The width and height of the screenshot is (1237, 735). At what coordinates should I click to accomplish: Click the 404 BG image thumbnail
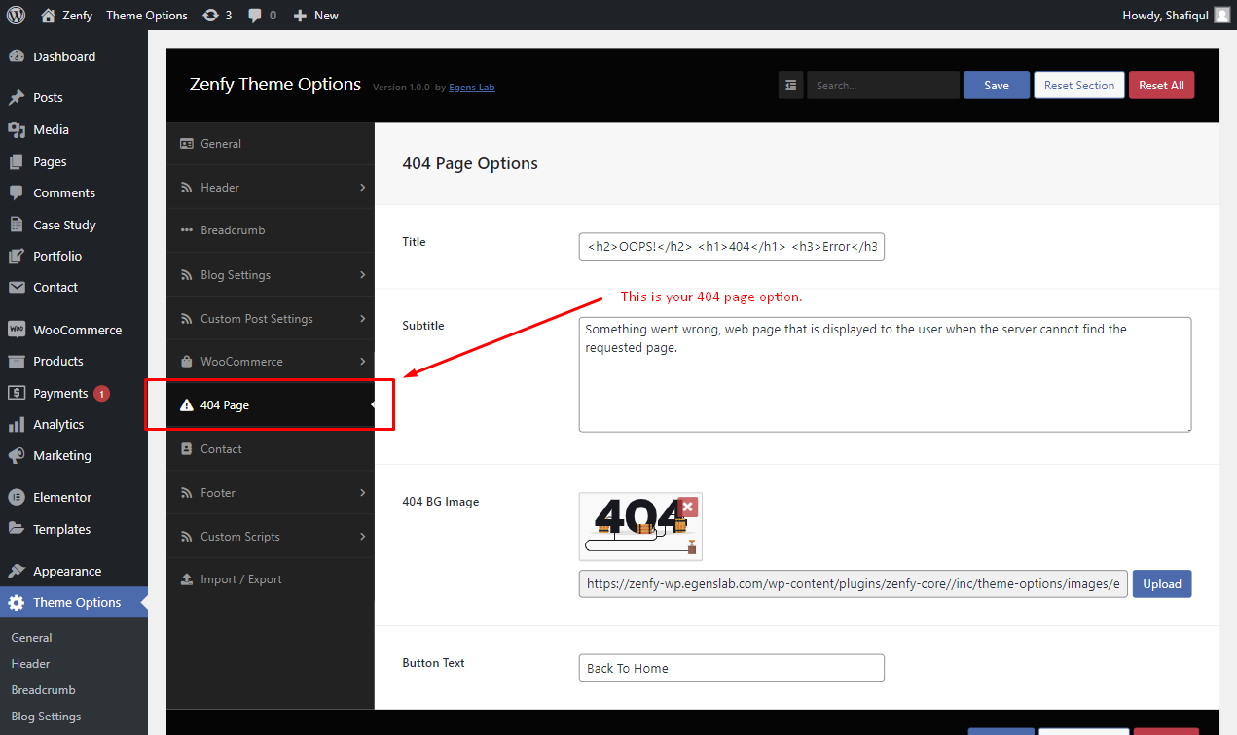639,526
